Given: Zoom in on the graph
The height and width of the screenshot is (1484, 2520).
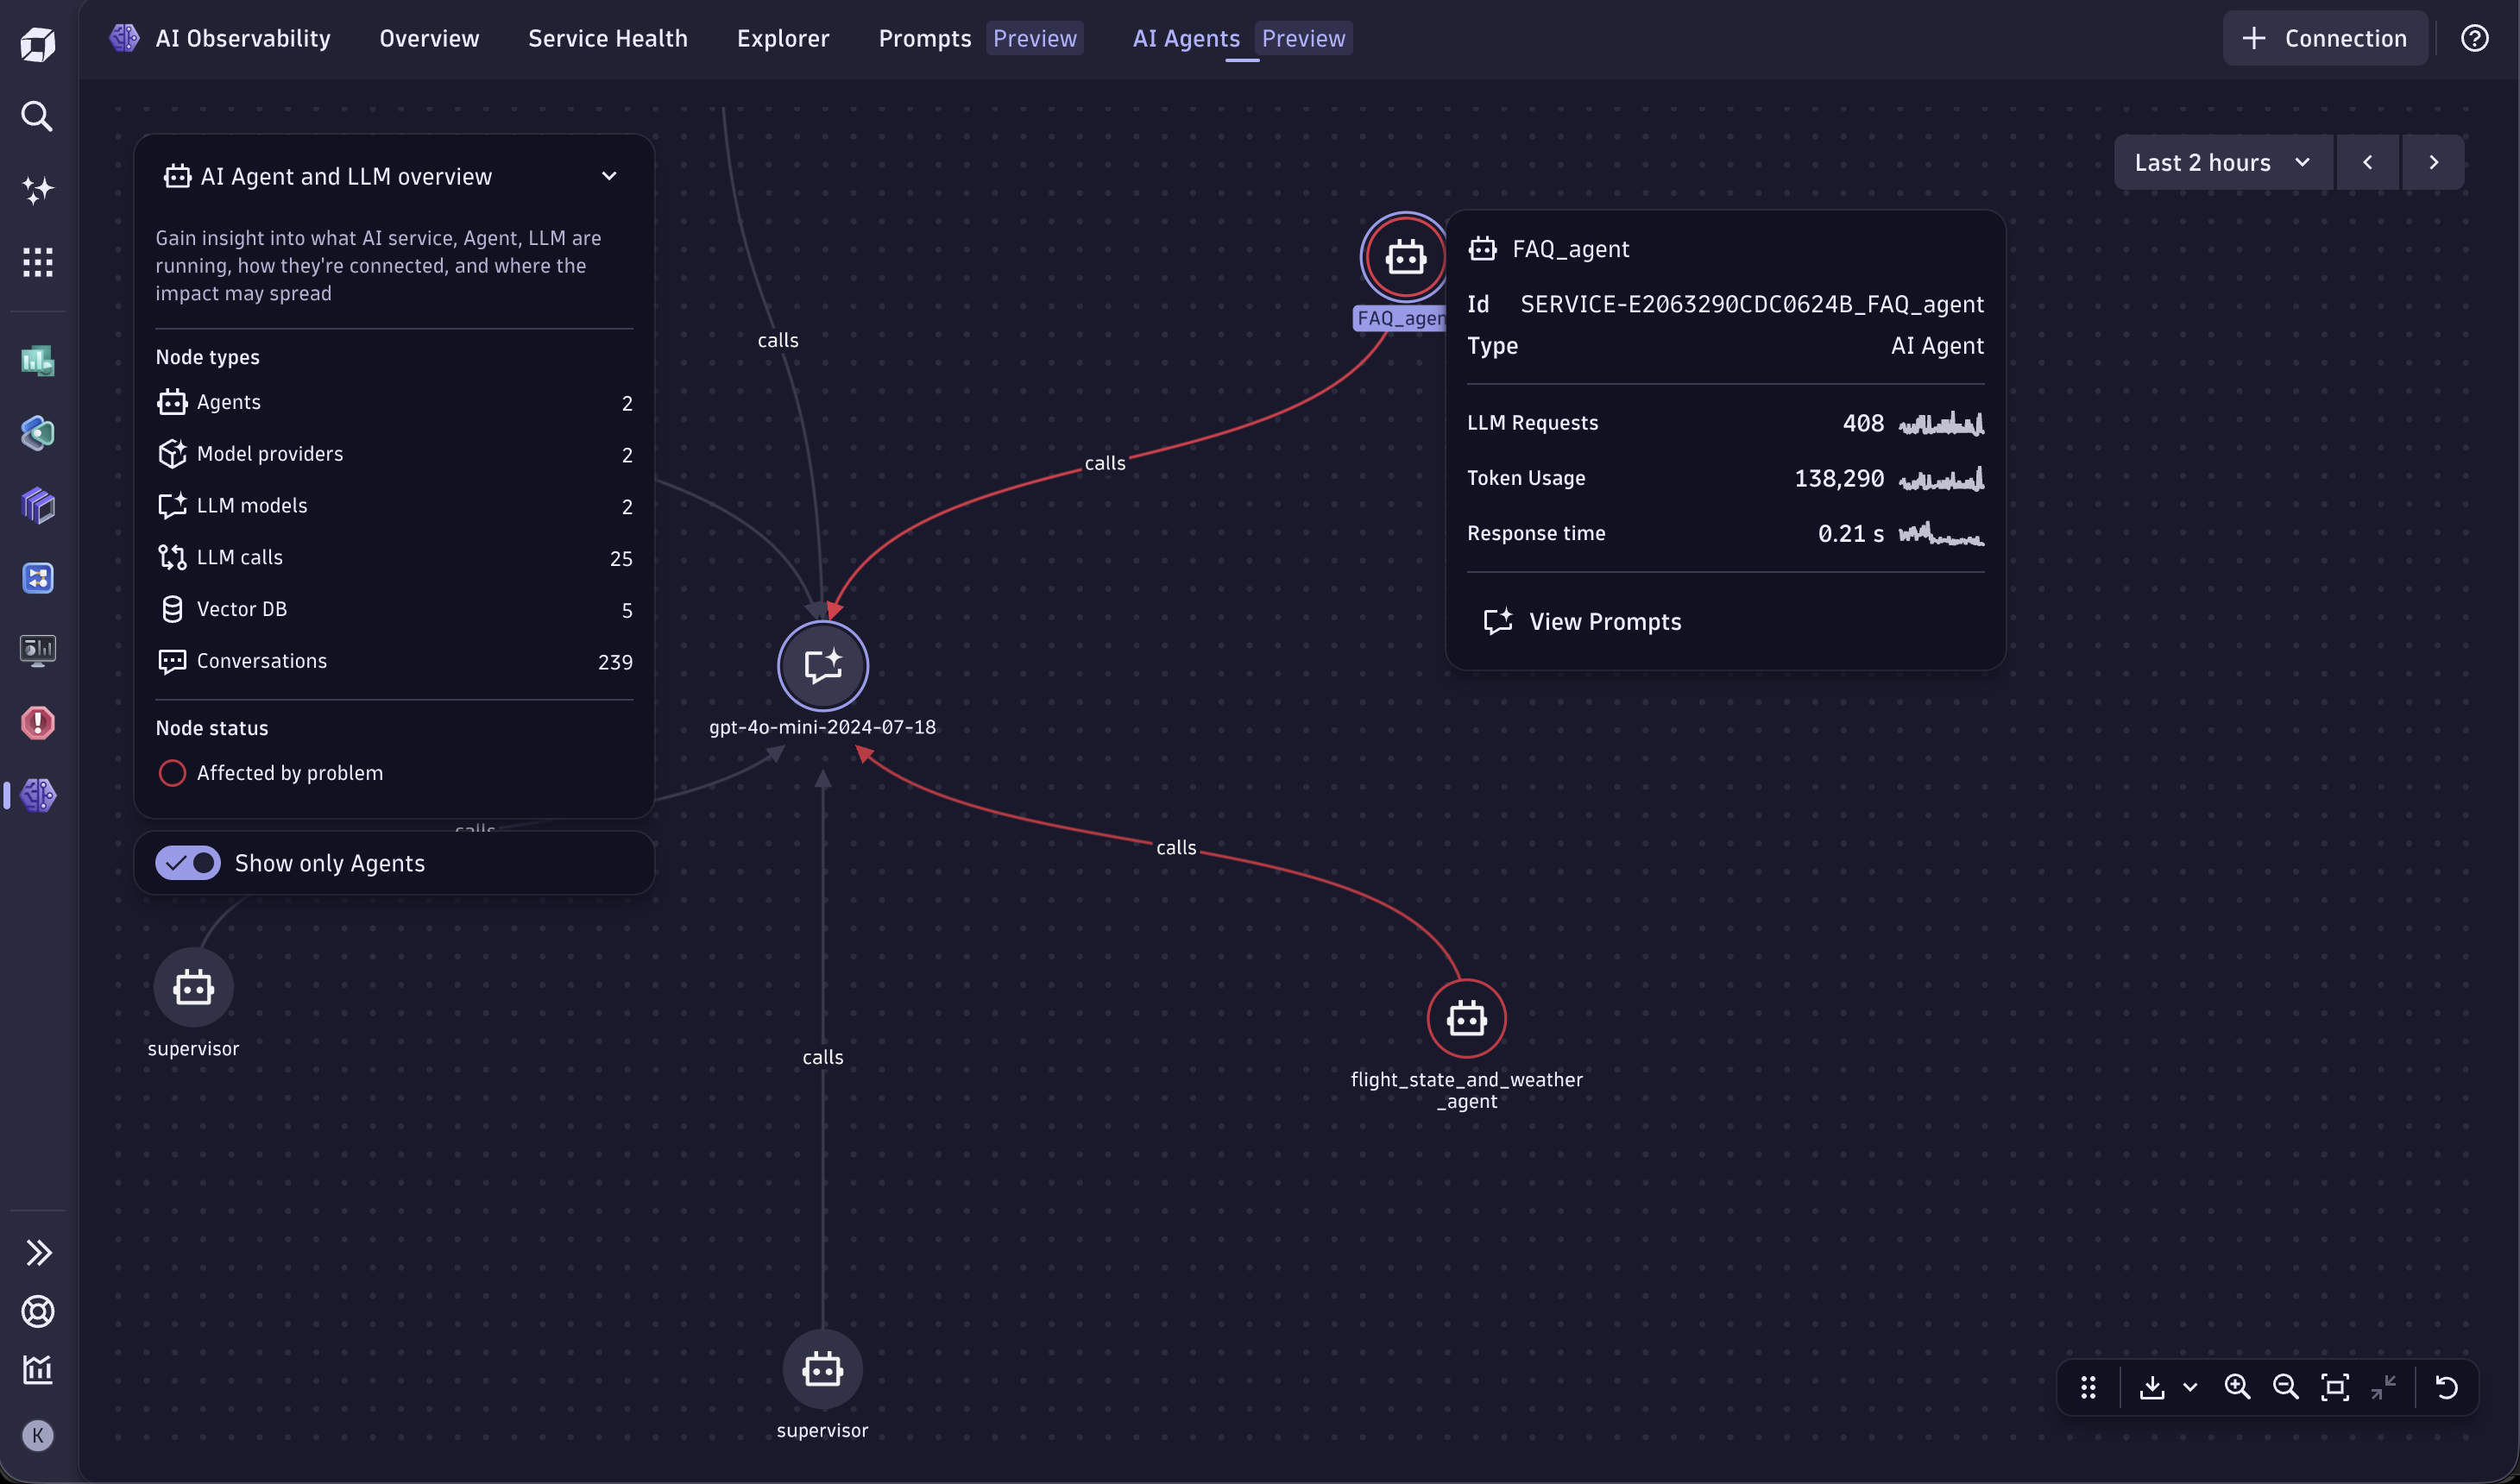Looking at the screenshot, I should (2237, 1387).
